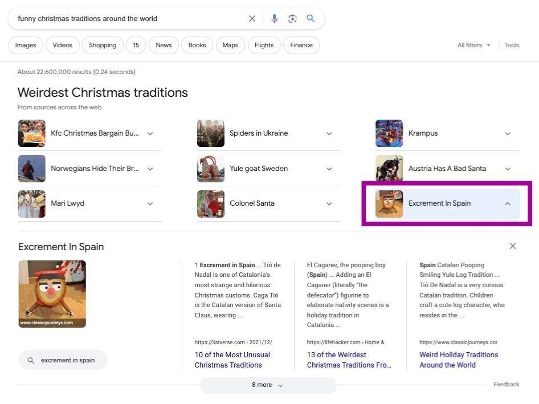Open Google Lens image search
This screenshot has height=404, width=539.
[x=292, y=18]
